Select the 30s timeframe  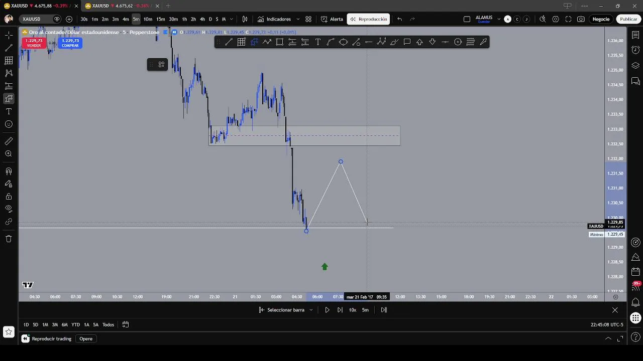coord(84,19)
